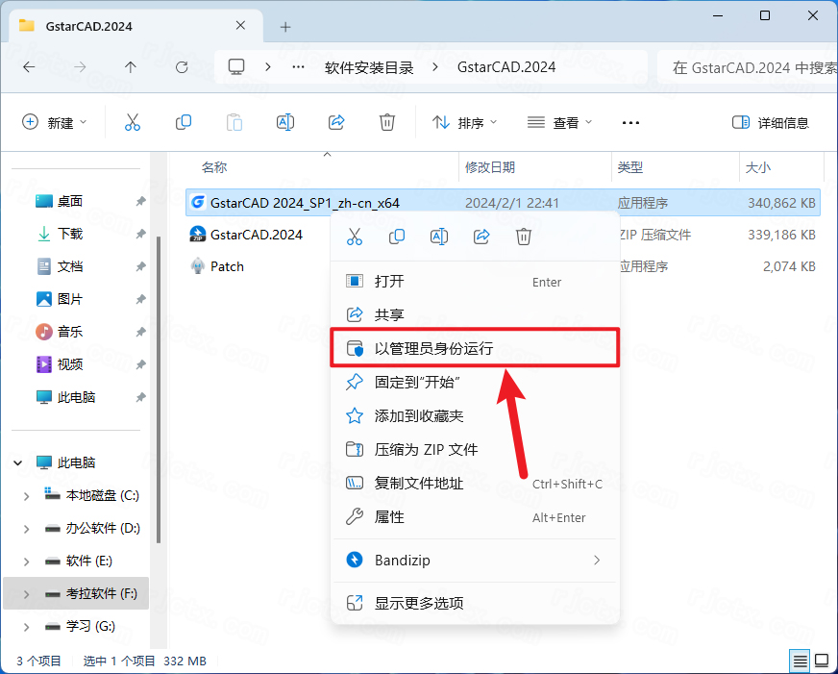Click the delete trash icon in context menu

coord(524,237)
